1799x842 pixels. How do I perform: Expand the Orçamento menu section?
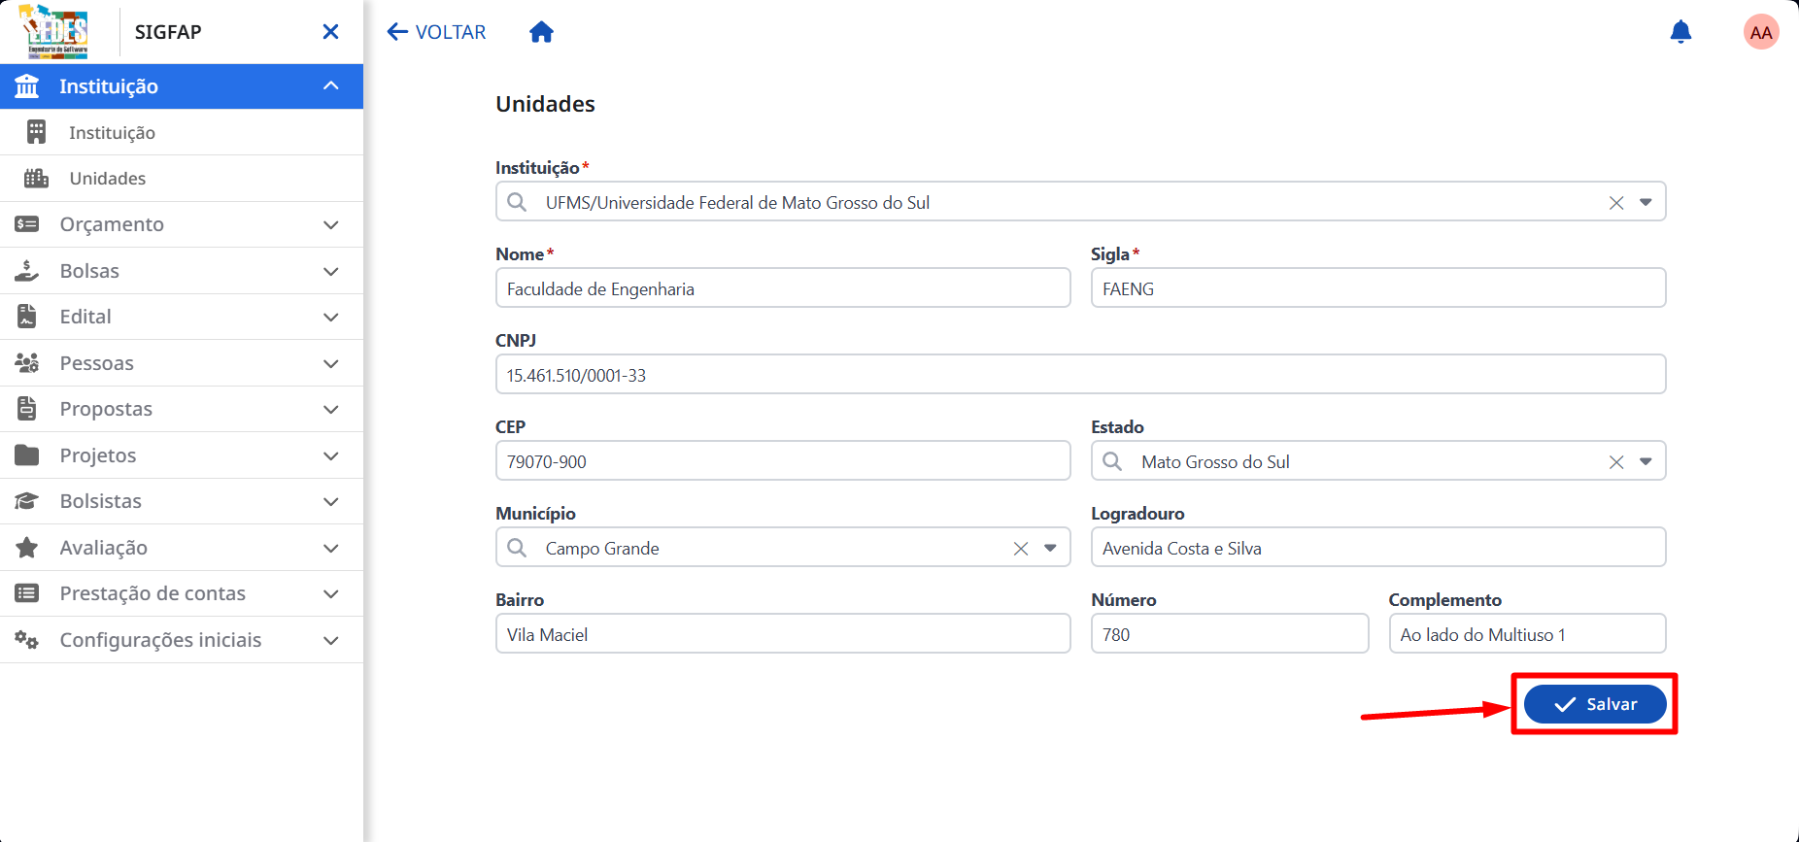[182, 224]
